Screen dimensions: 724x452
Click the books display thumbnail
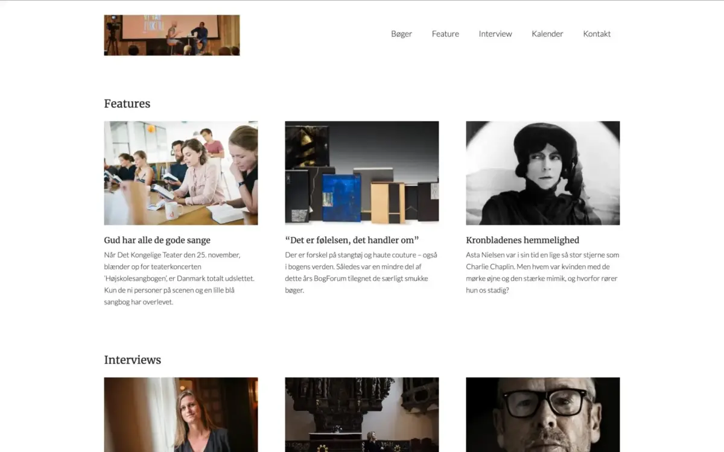point(362,173)
